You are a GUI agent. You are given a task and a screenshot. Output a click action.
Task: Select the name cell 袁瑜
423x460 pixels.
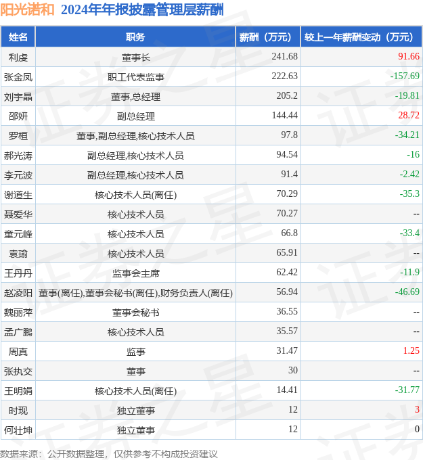[18, 254]
